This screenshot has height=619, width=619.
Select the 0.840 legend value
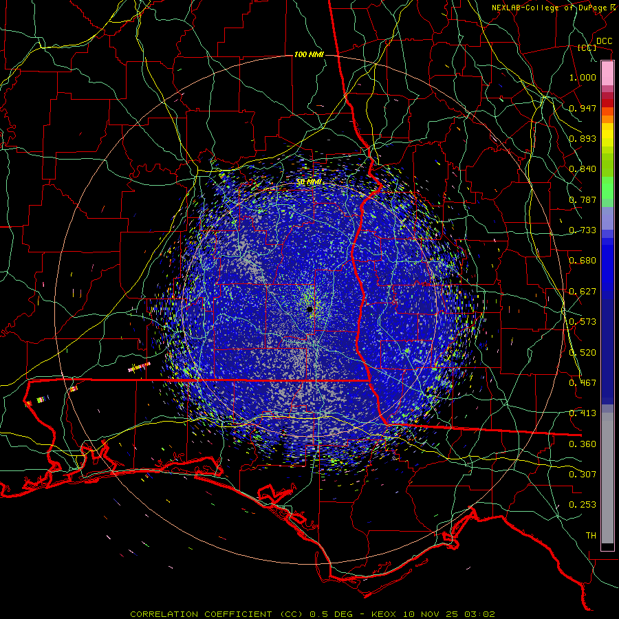[x=583, y=169]
